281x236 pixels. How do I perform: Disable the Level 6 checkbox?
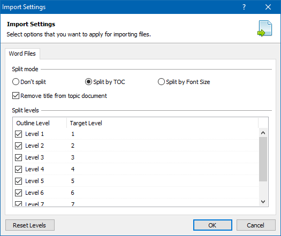coord(18,193)
